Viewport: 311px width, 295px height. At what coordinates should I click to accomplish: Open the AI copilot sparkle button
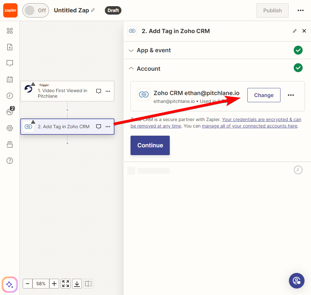coord(10,285)
